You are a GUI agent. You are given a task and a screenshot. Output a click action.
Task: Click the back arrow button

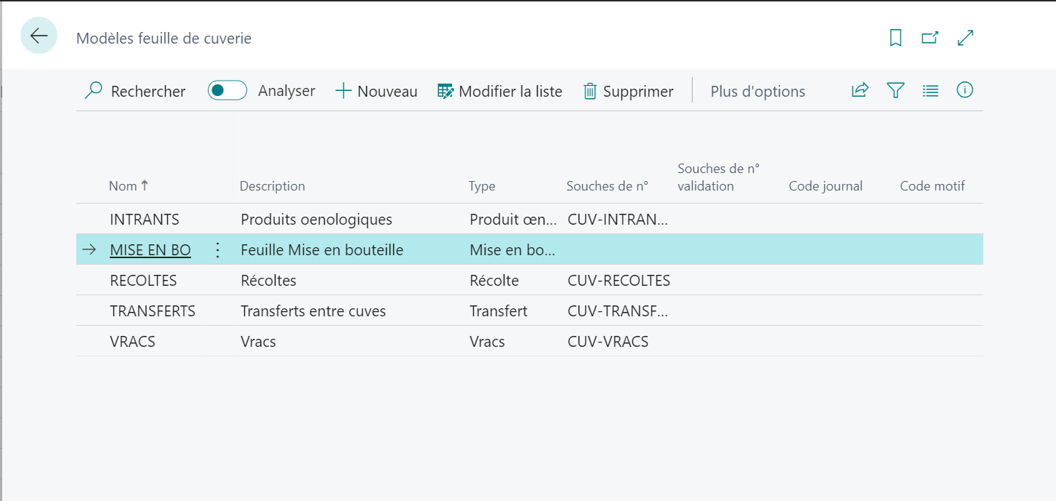39,36
